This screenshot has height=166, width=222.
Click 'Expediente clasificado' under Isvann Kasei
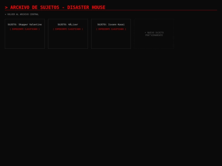click(x=111, y=29)
